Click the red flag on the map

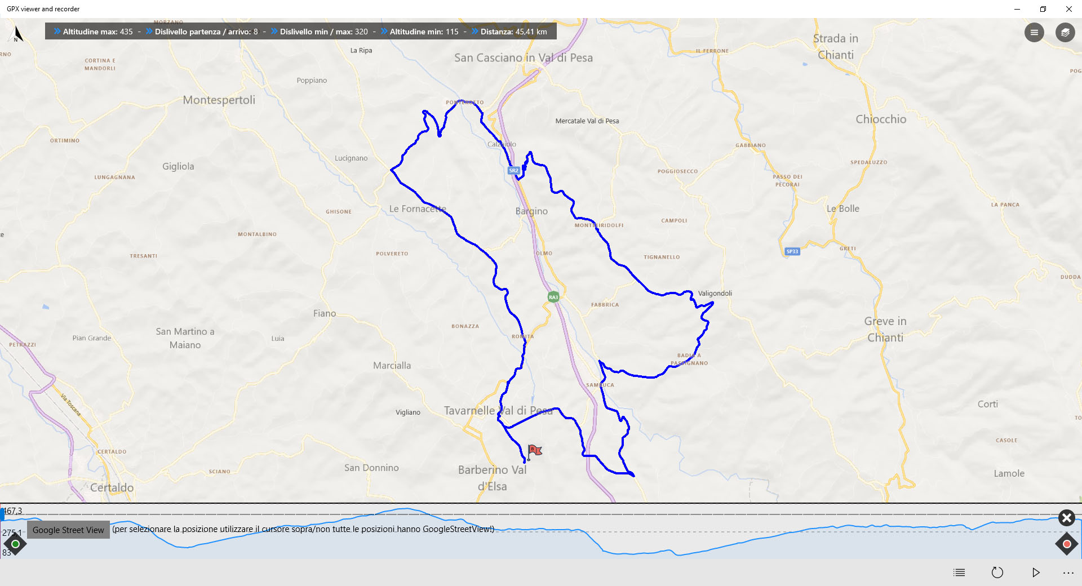point(534,450)
